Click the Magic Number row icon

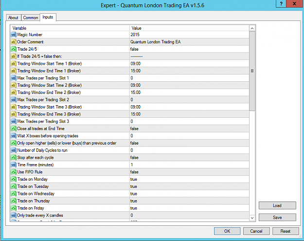point(14,35)
